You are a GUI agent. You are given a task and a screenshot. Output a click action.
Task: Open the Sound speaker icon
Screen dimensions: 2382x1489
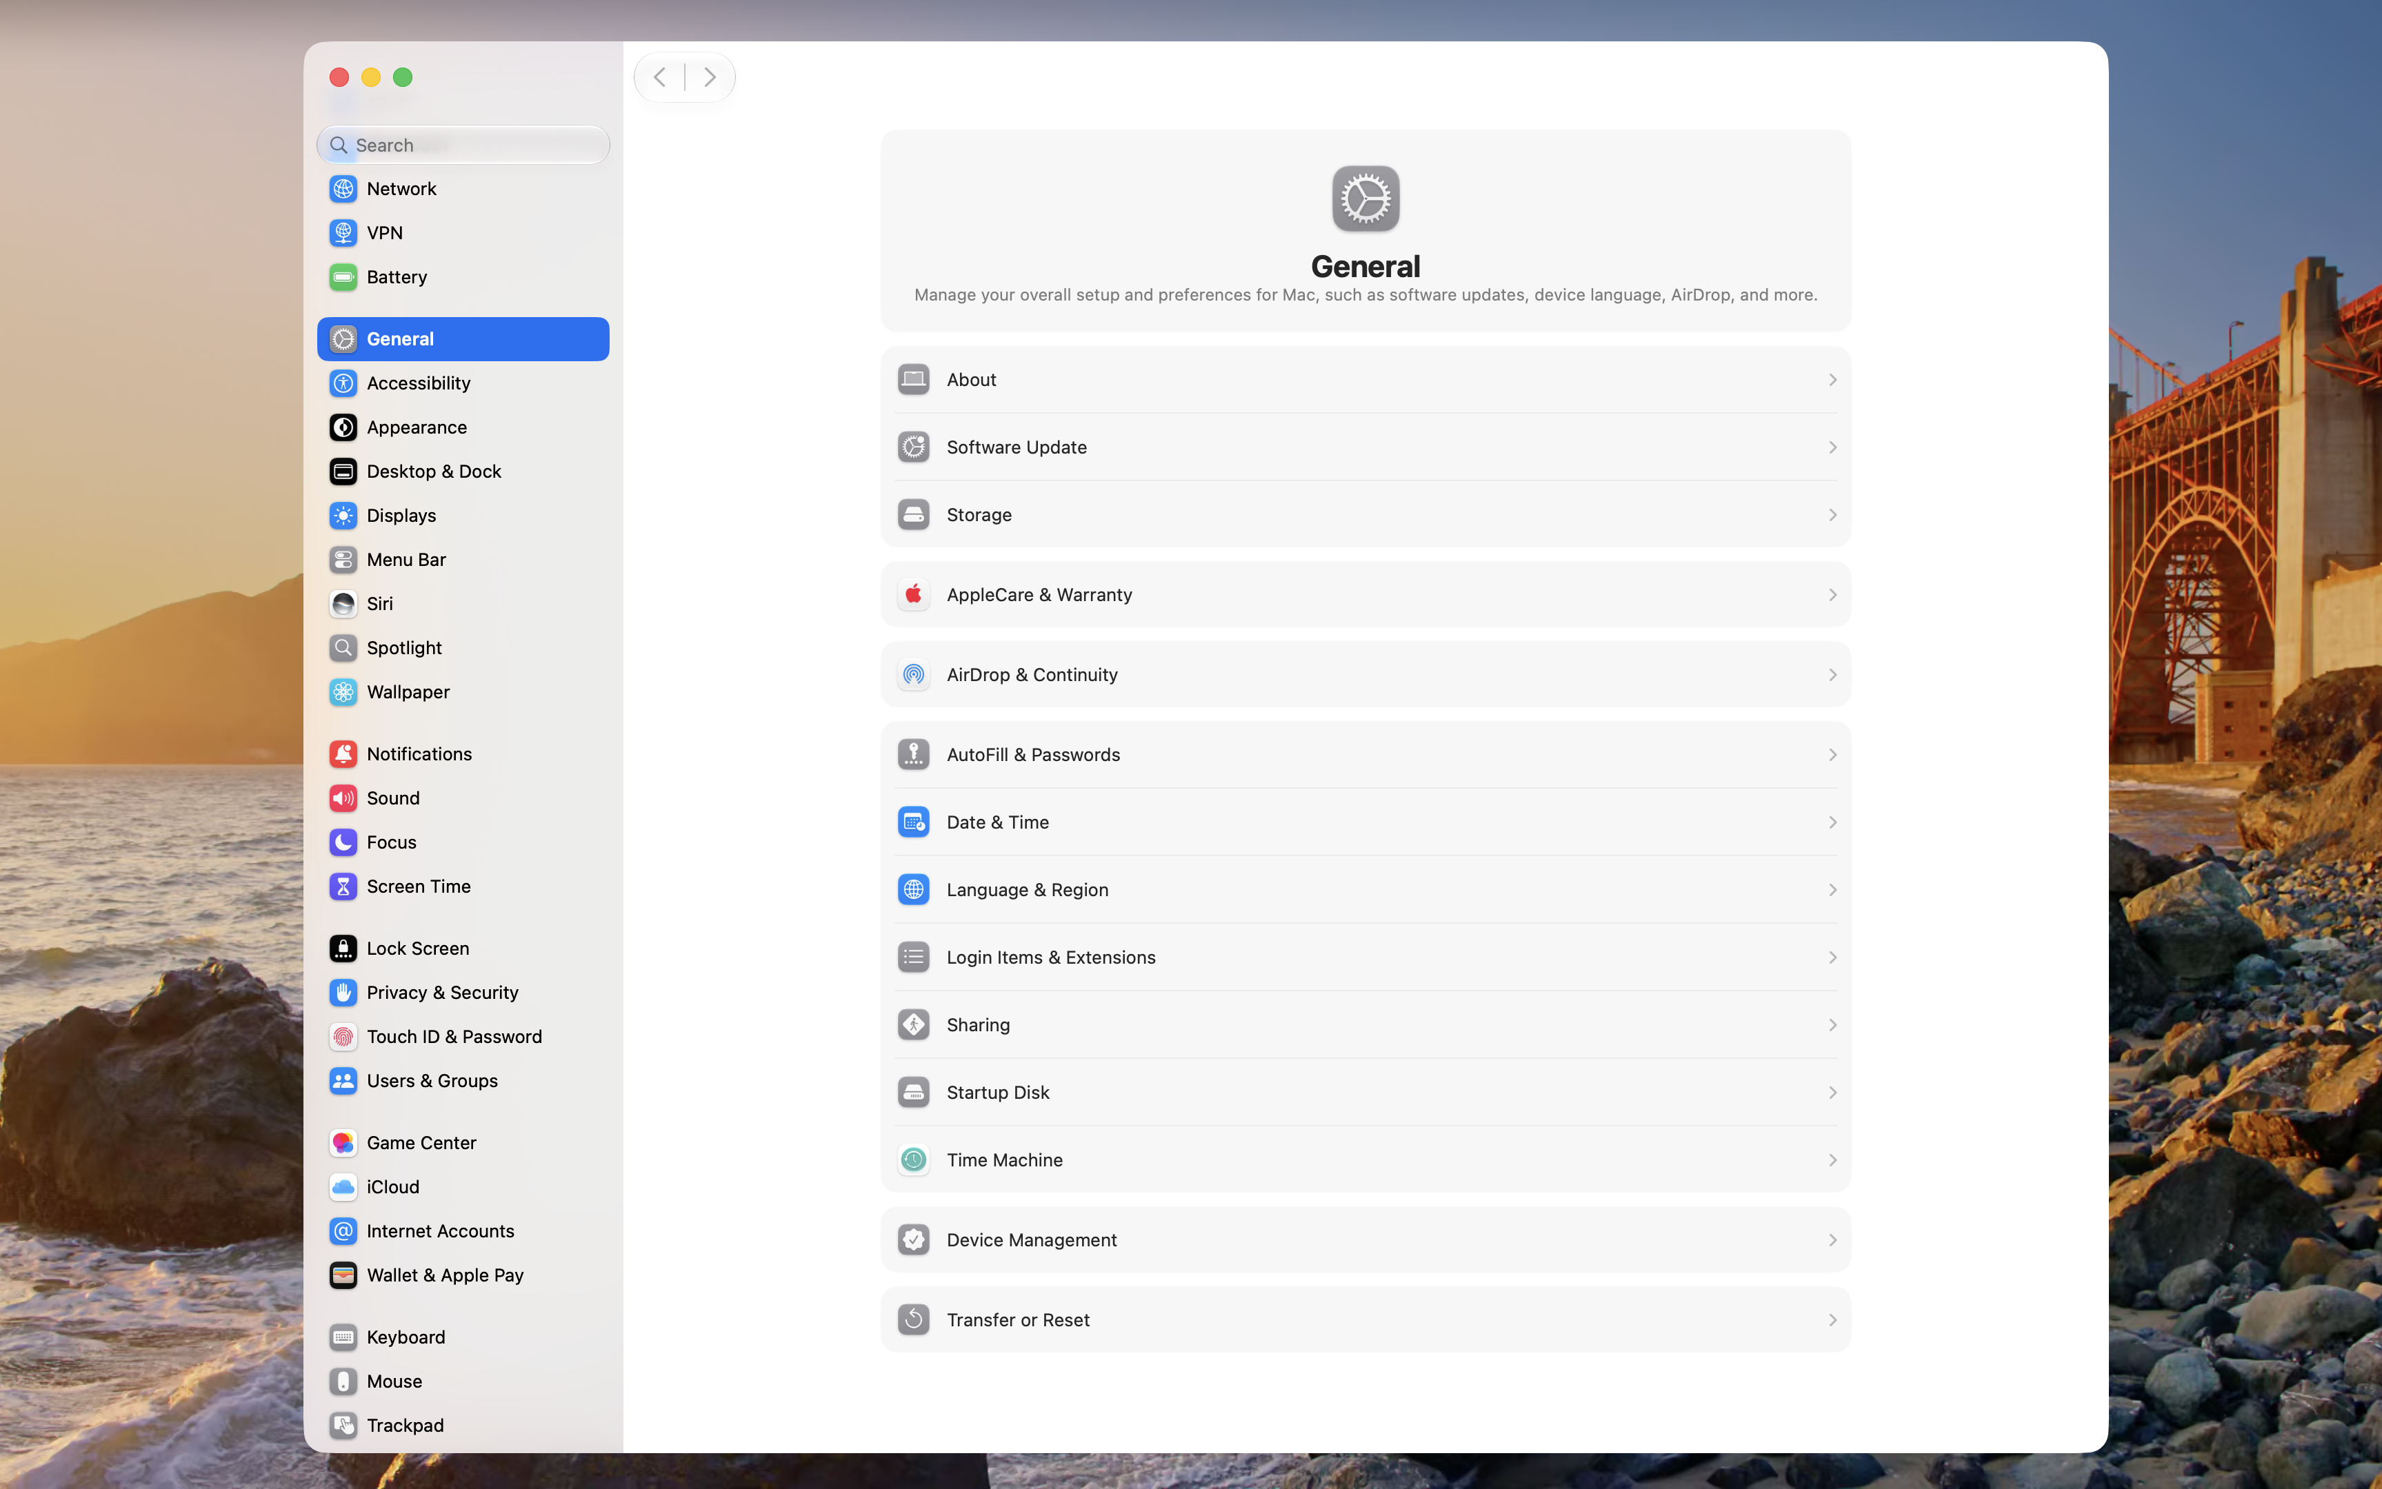pyautogui.click(x=343, y=798)
